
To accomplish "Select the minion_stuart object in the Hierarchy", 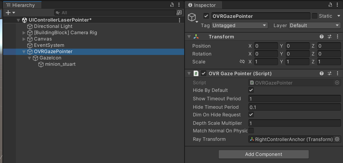I will pos(60,64).
